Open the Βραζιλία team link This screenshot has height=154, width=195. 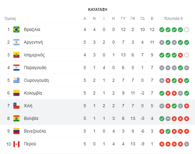tap(32, 29)
